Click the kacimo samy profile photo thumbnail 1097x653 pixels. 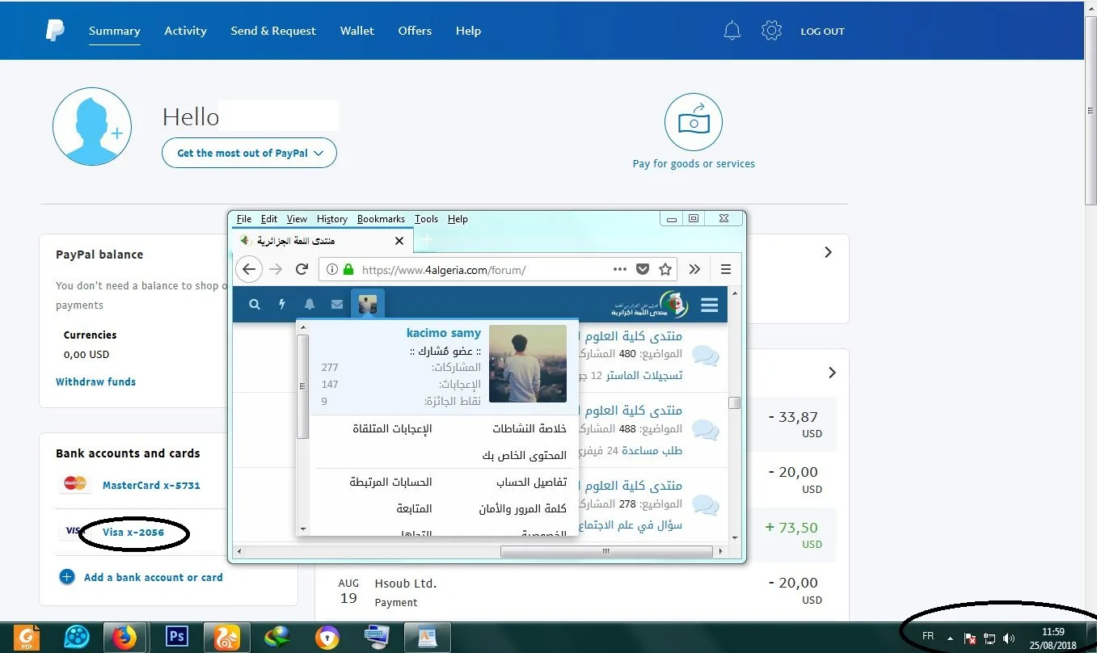528,364
